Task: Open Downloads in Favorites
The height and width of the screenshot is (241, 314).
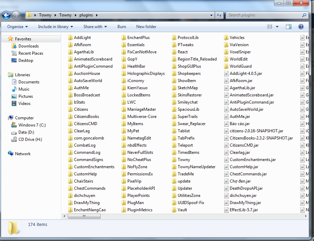Action: (x=28, y=46)
